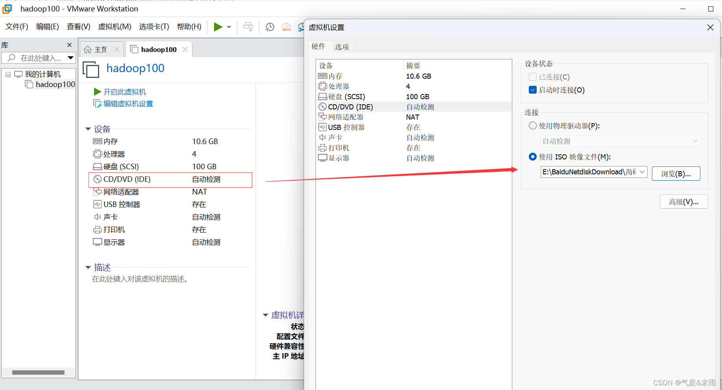Collapse the 我的计算机 tree node
The height and width of the screenshot is (390, 722).
point(8,74)
